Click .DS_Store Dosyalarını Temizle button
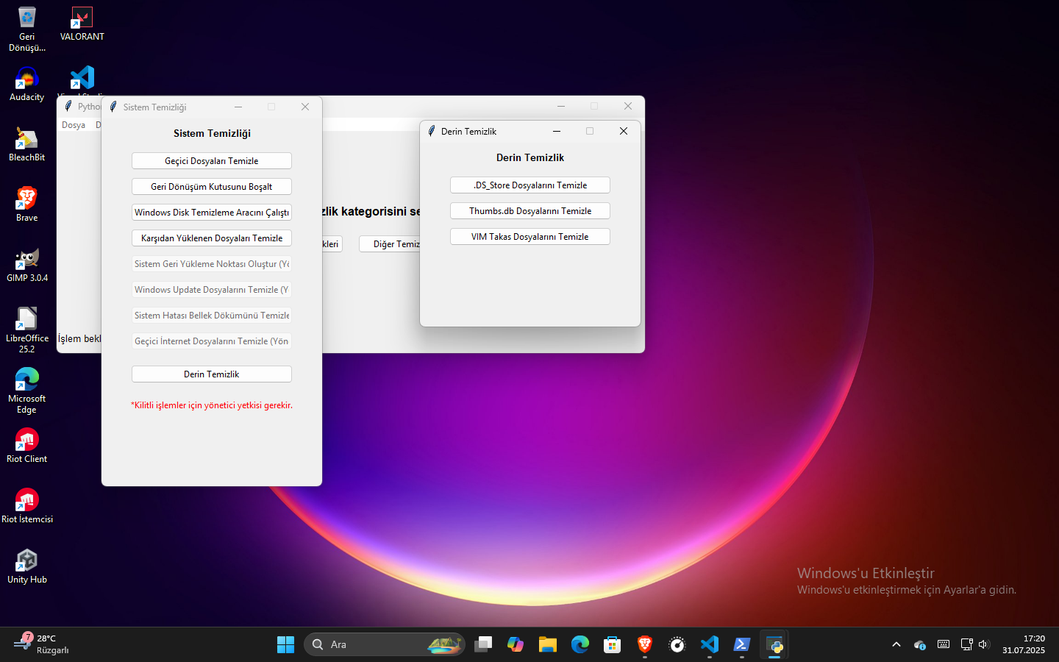 click(530, 185)
